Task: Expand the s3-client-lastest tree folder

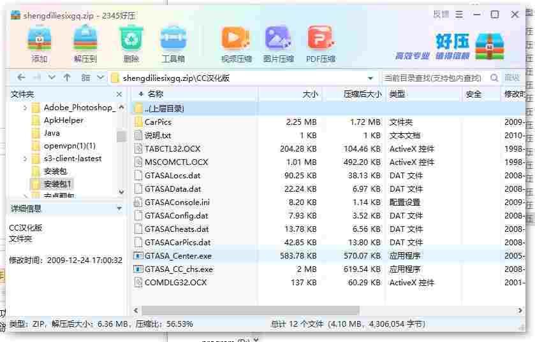Action: (x=25, y=159)
